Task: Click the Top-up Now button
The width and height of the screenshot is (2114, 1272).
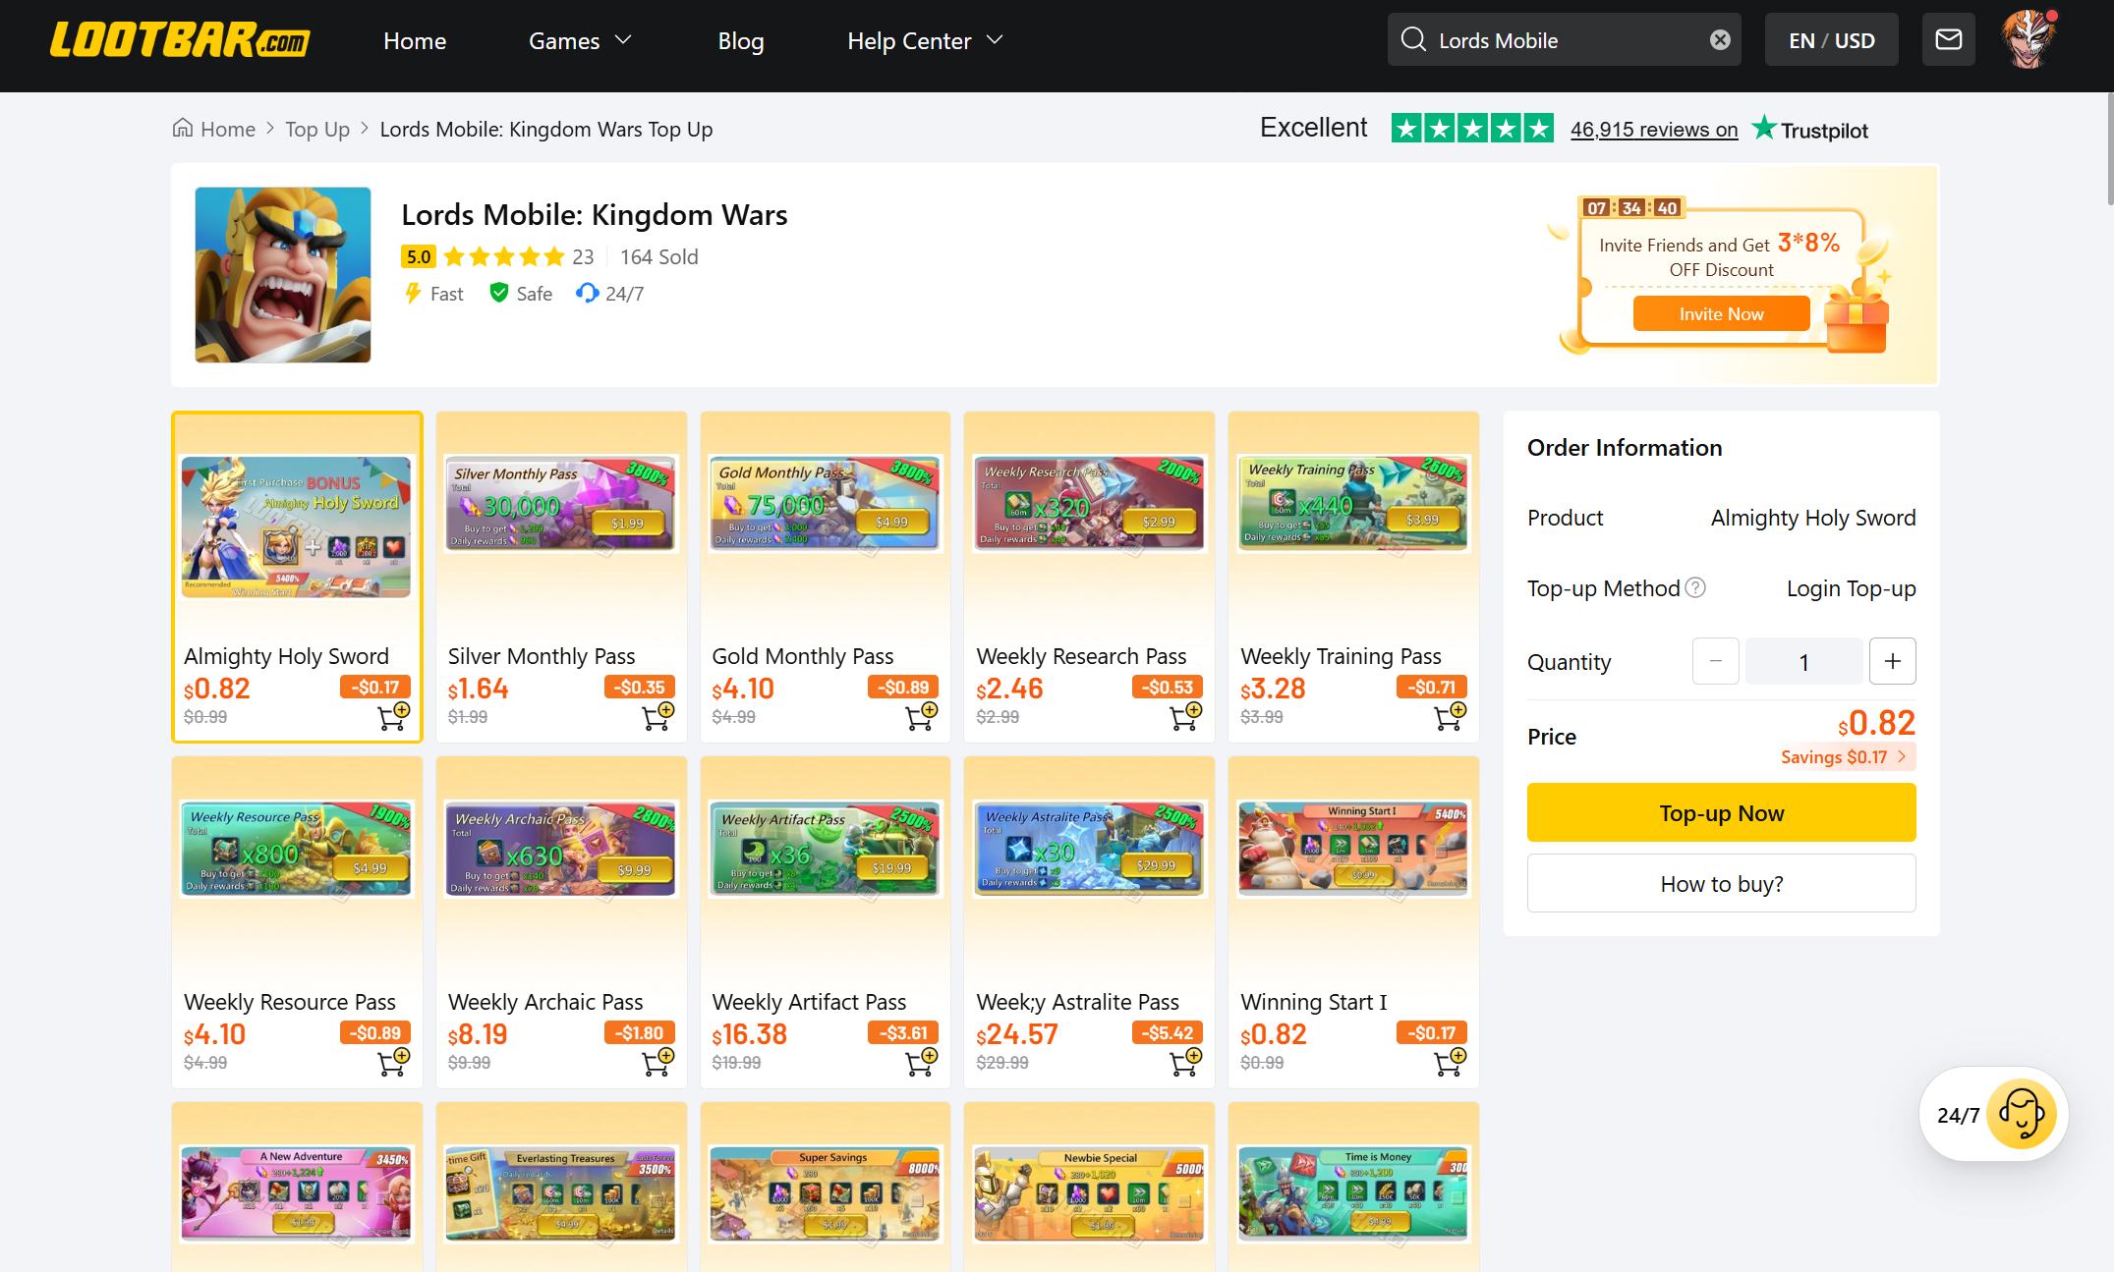Action: [x=1722, y=812]
